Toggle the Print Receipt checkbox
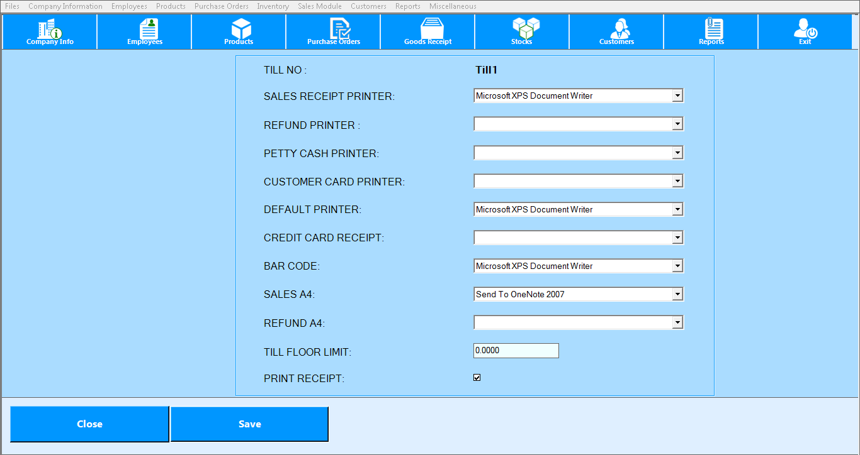The width and height of the screenshot is (860, 455). coord(477,378)
